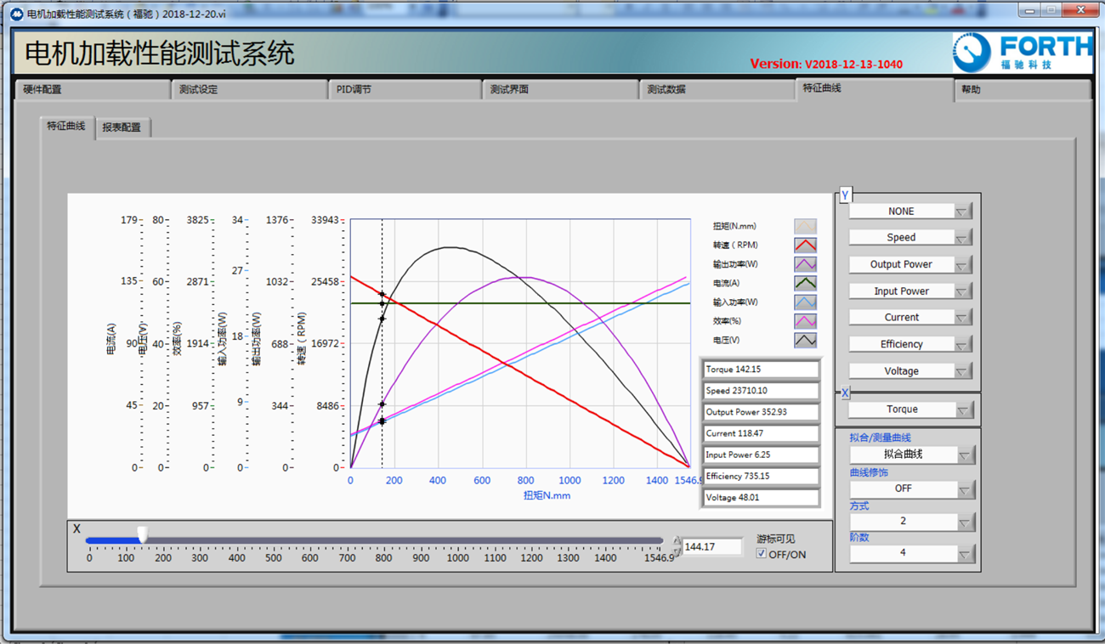Click the increment stepper beside 144.17
This screenshot has height=644, width=1105.
pos(677,541)
